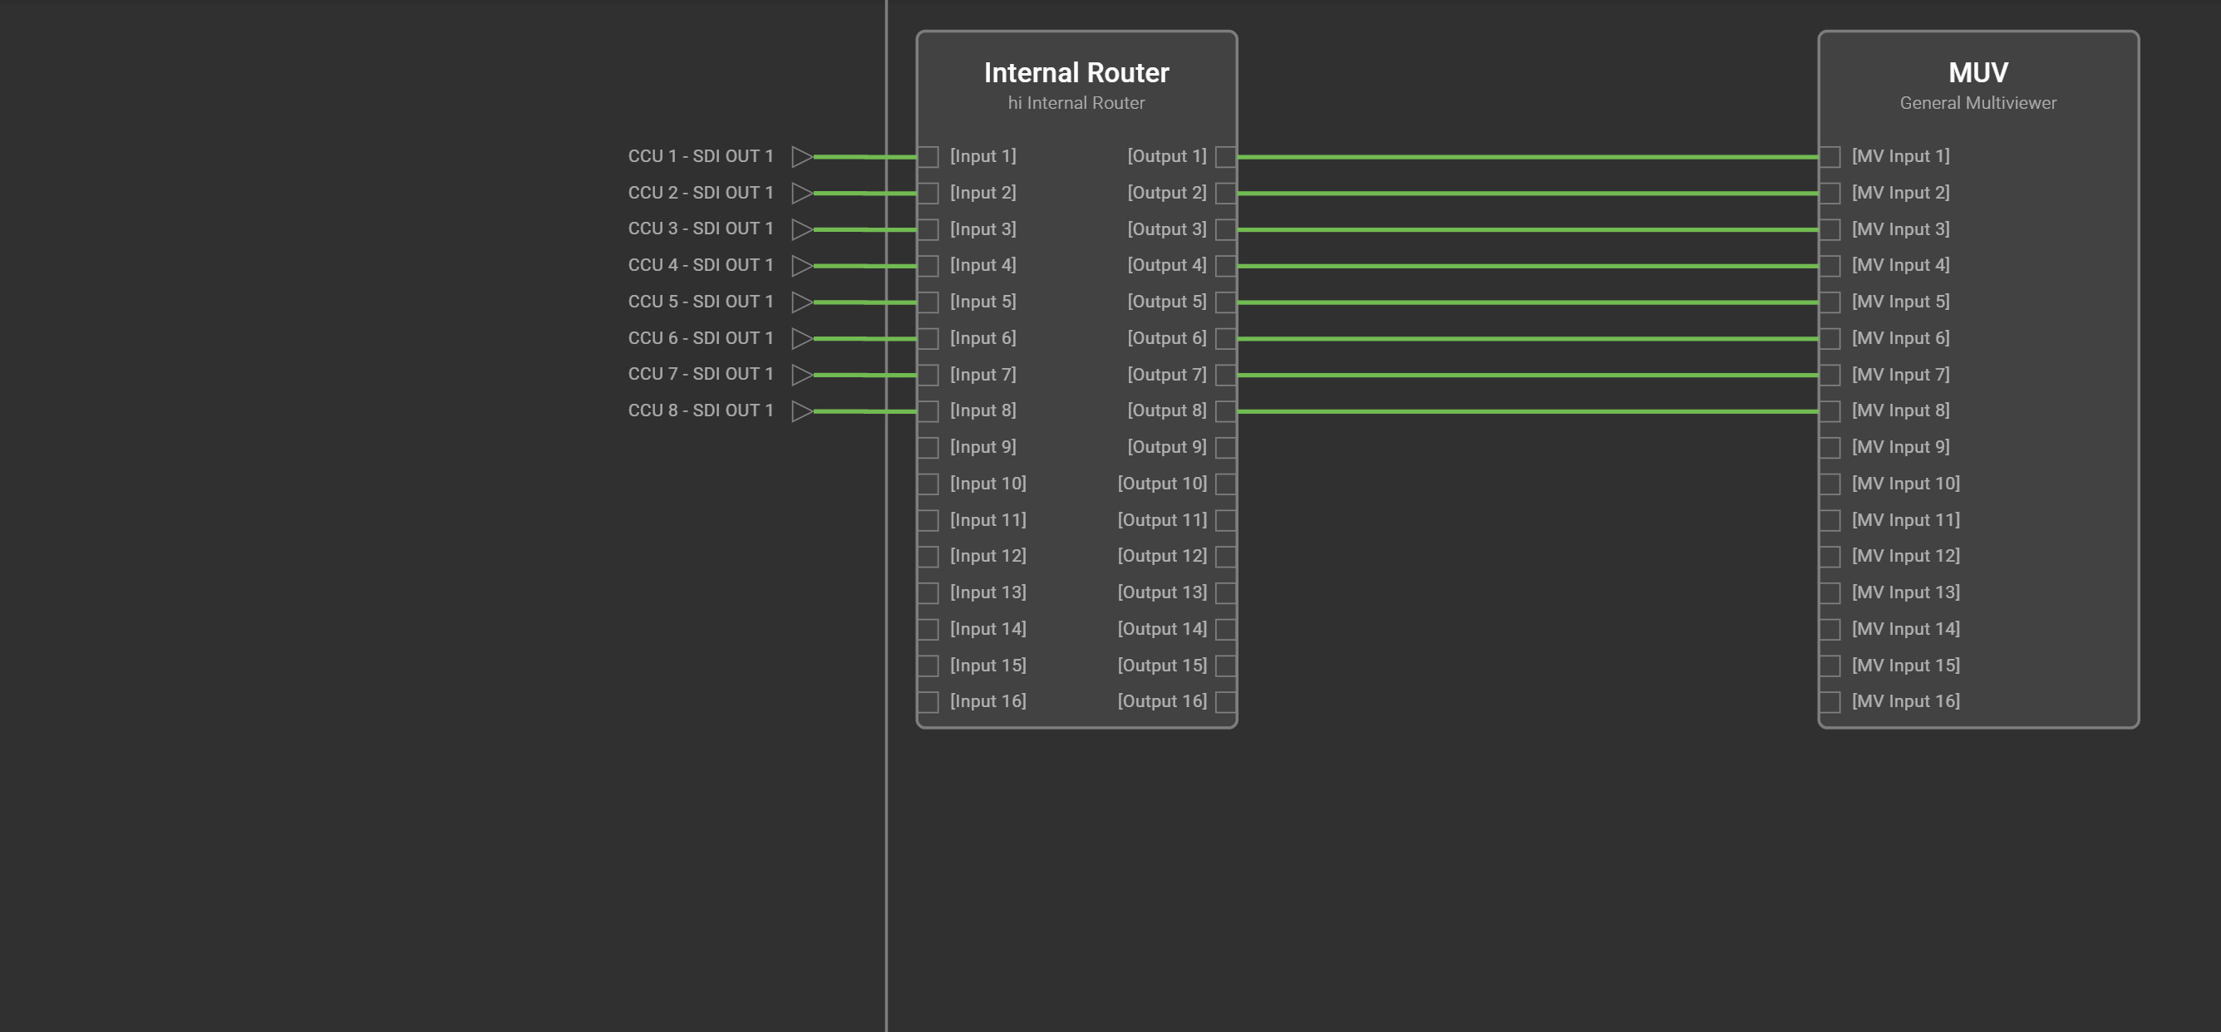This screenshot has width=2221, height=1032.
Task: Click the CCU 1 - SDI OUT 1 arrow icon
Action: (x=802, y=156)
